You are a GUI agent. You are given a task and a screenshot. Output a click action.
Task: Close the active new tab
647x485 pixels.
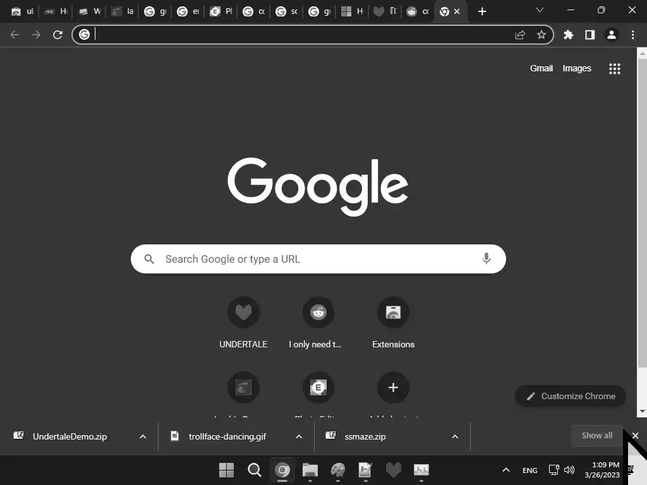457,11
